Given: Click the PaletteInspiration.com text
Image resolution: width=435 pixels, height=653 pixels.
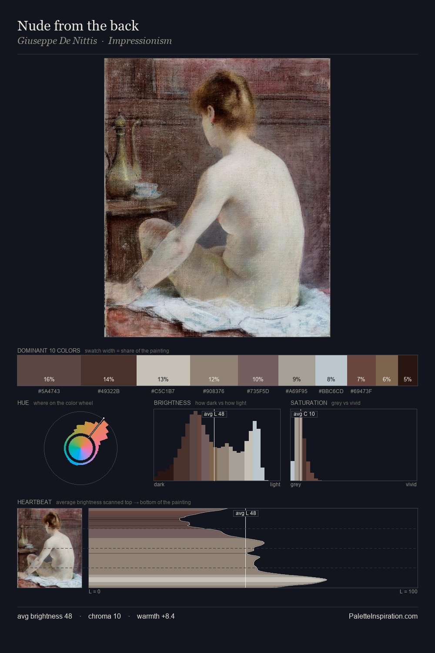Looking at the screenshot, I should [x=383, y=616].
